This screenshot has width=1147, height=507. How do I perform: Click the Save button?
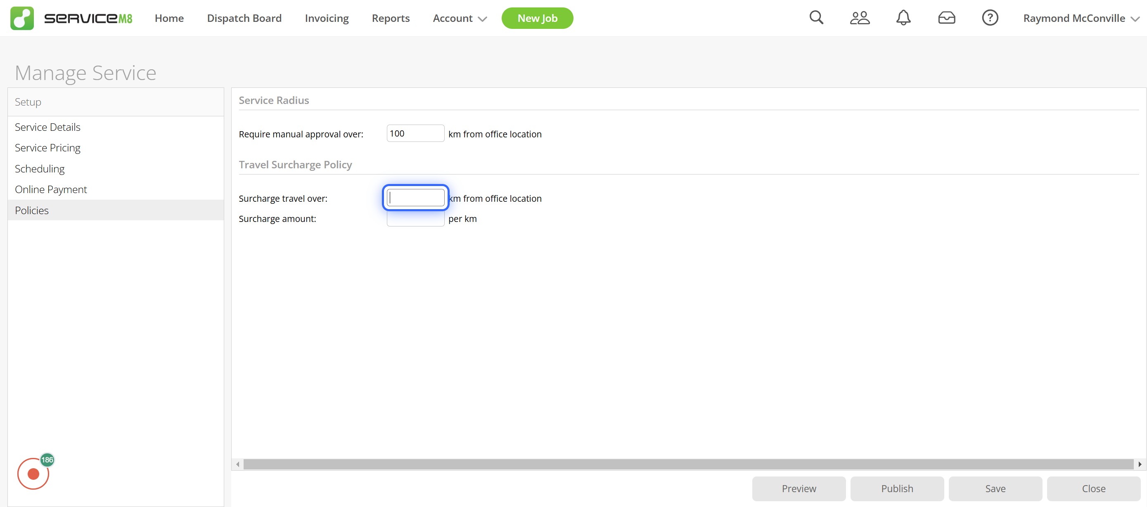(x=995, y=488)
